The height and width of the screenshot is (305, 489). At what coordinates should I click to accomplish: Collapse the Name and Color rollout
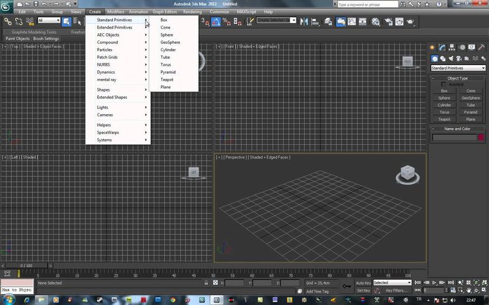pyautogui.click(x=458, y=129)
